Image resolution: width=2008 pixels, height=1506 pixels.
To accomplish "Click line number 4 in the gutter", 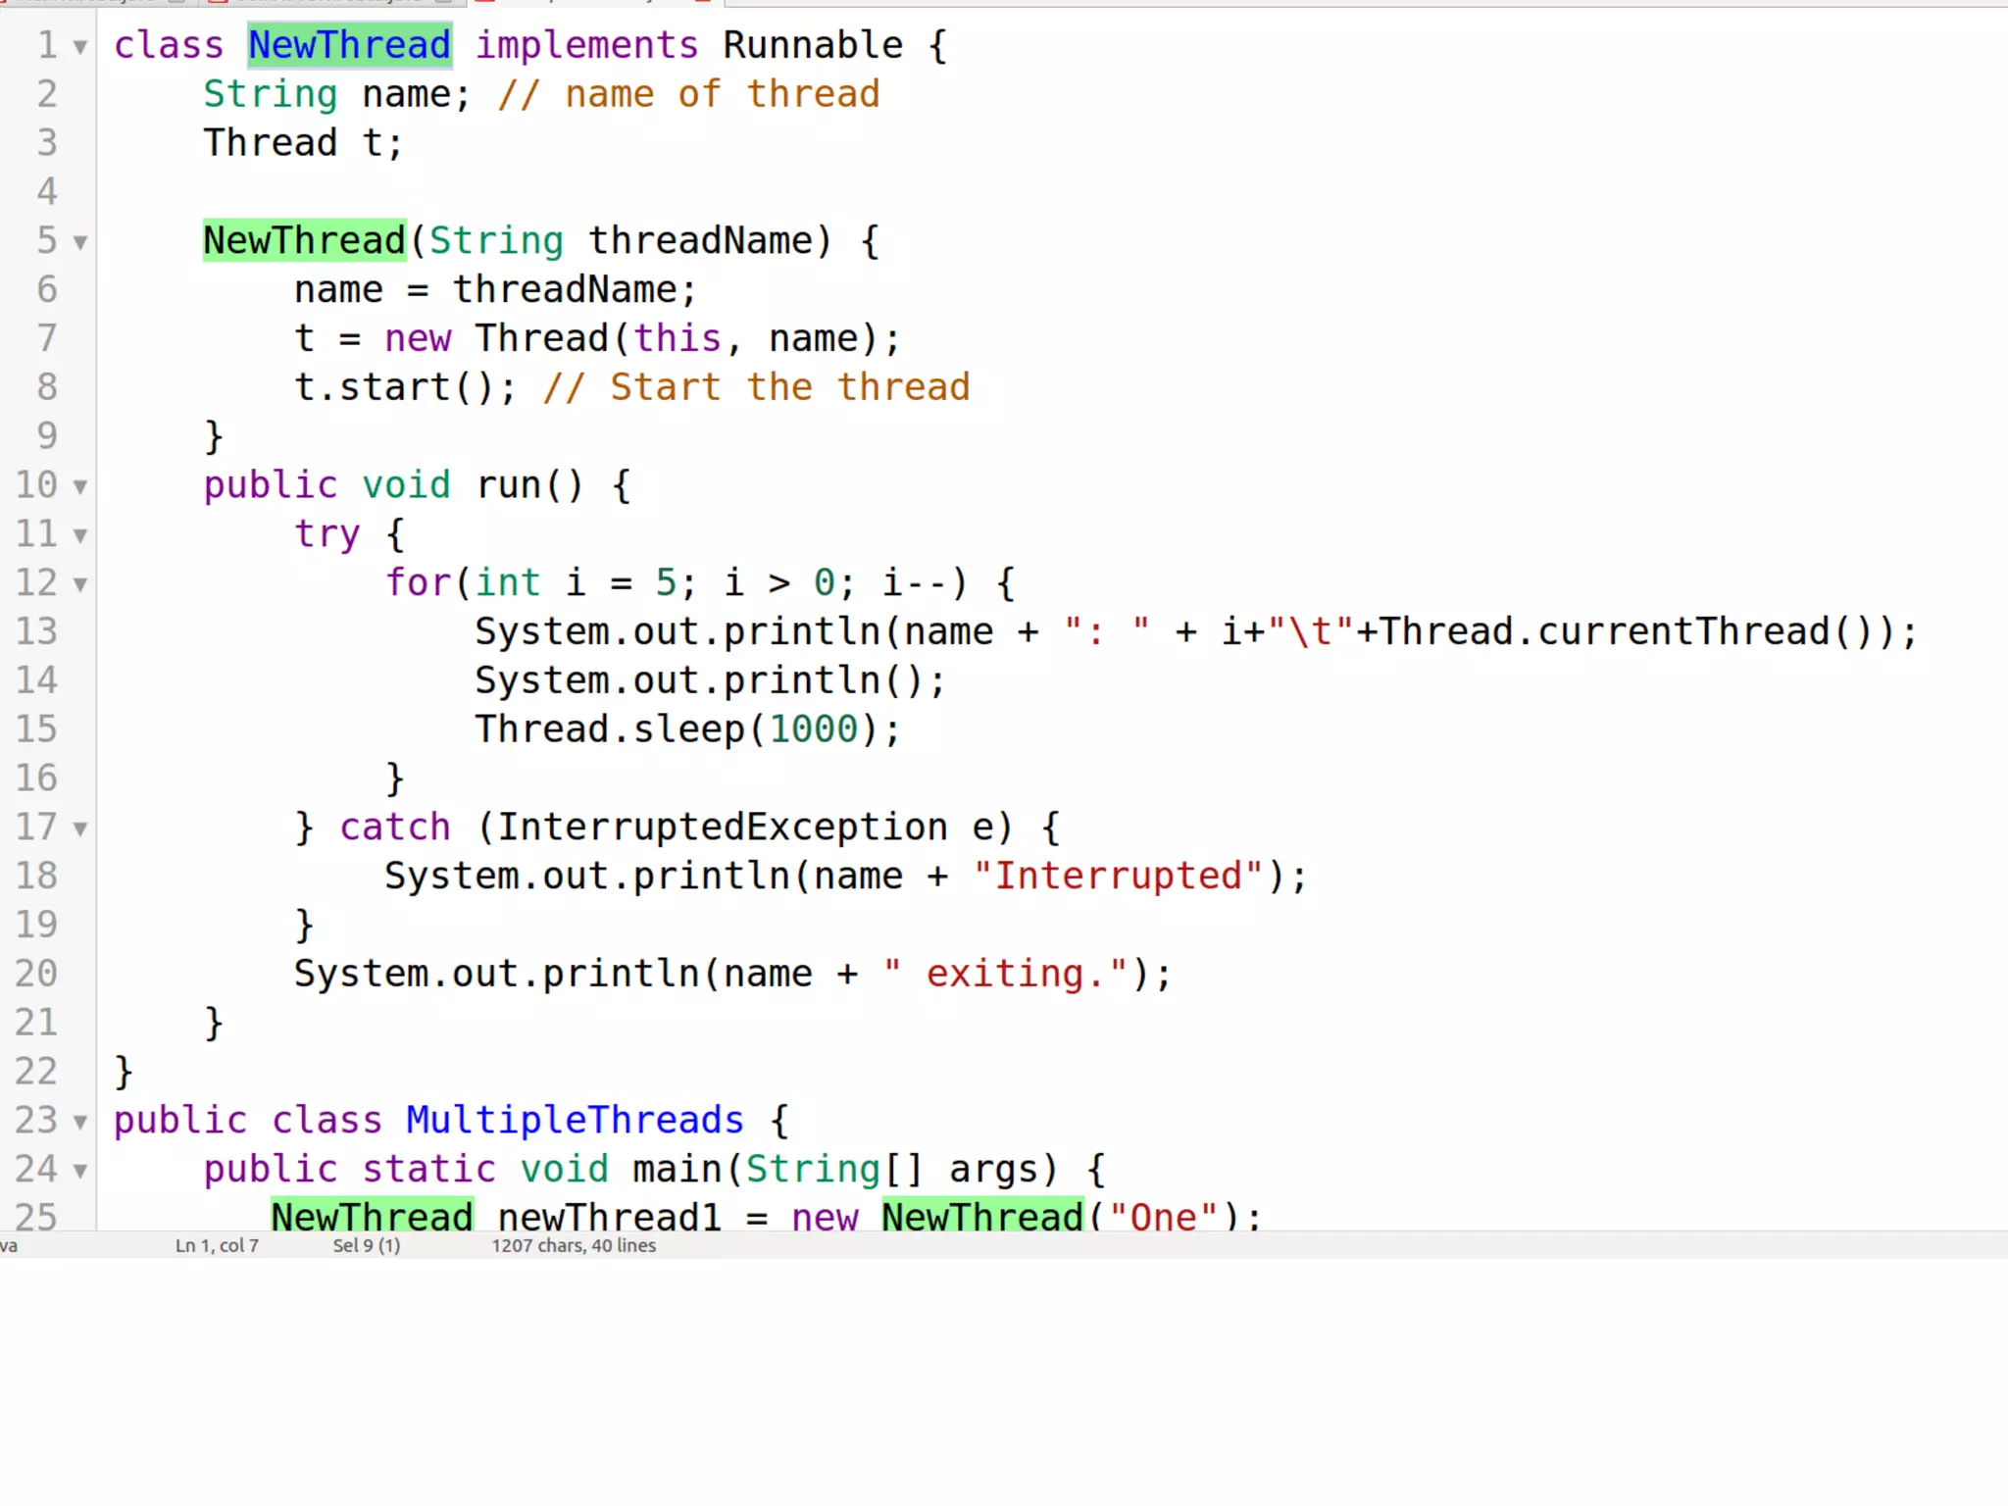I will click(x=47, y=191).
